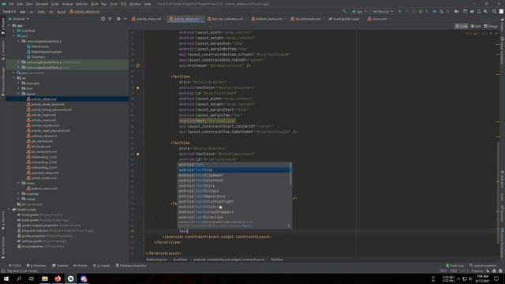Open the Android project view dropdown
505x284 pixels.
21,19
